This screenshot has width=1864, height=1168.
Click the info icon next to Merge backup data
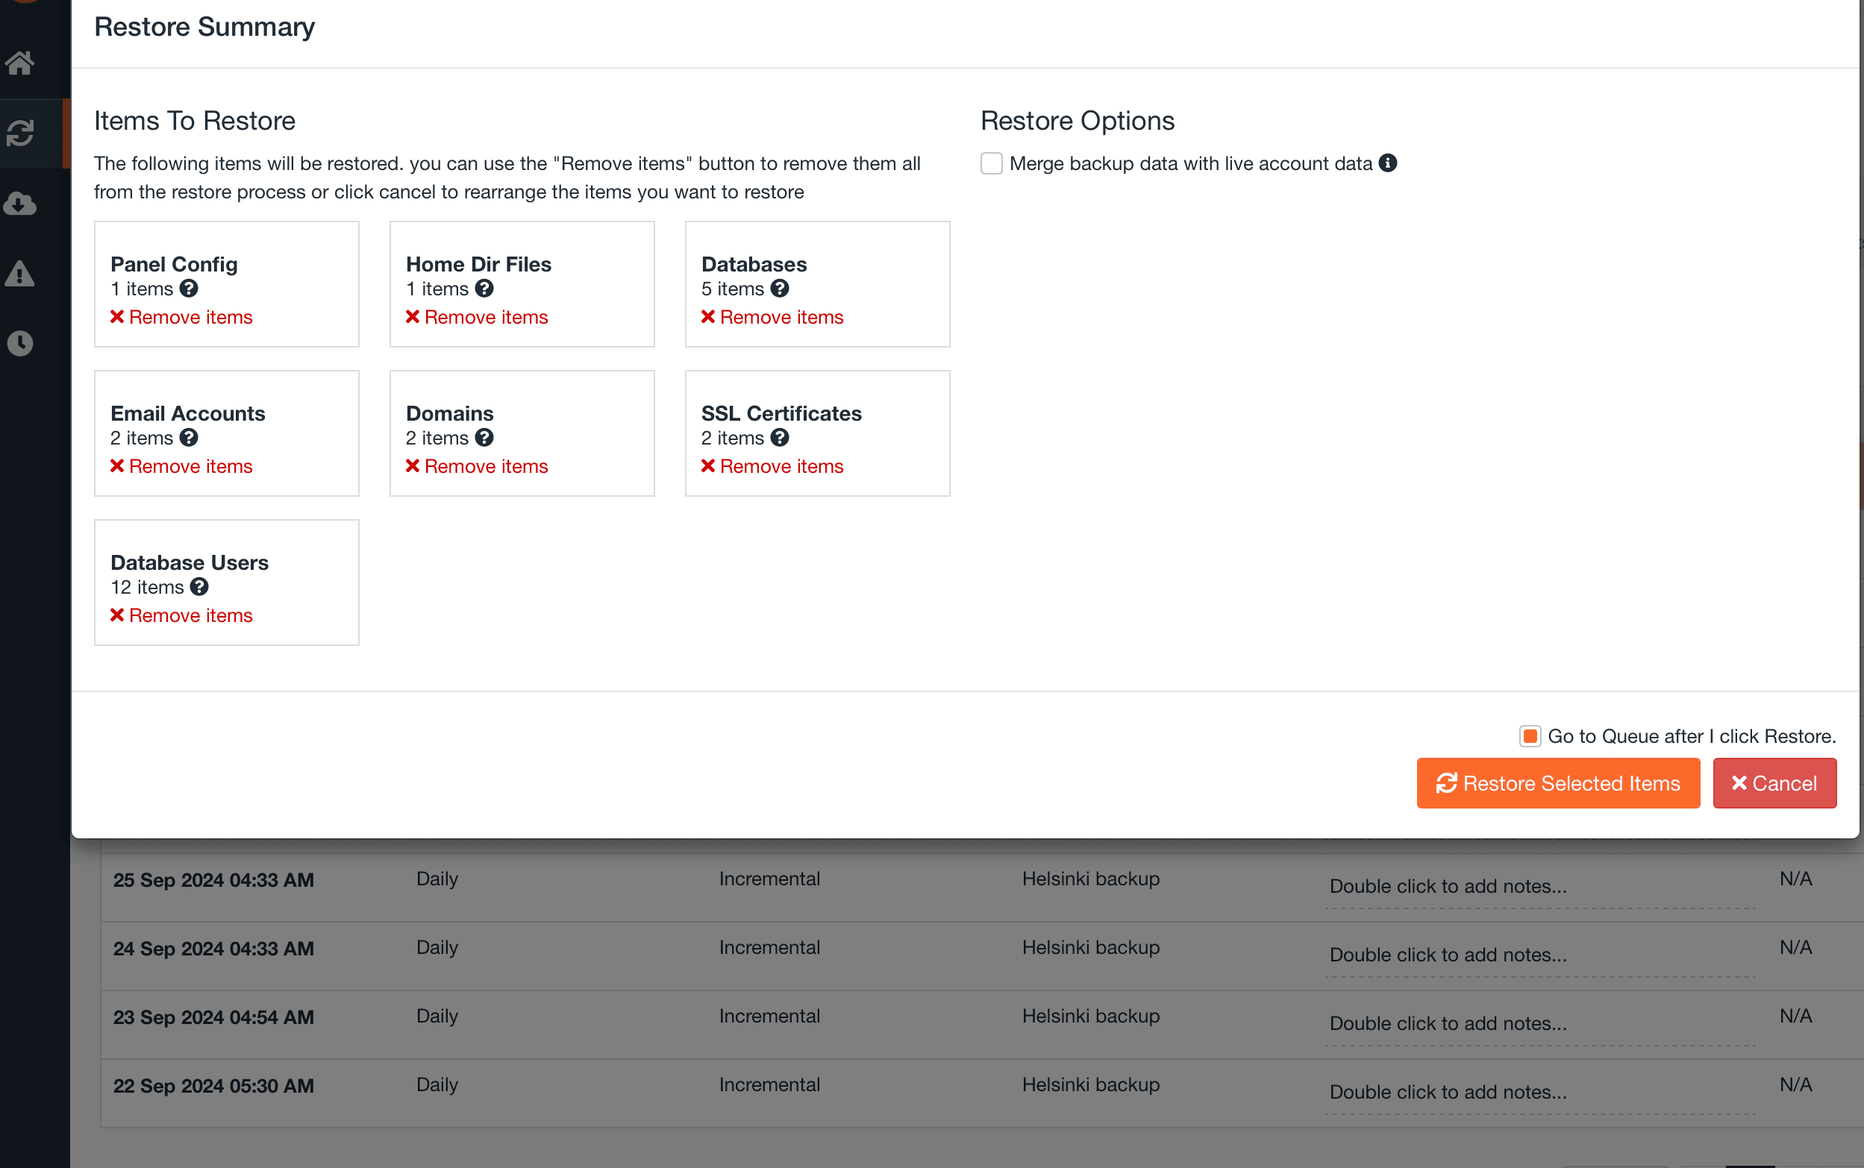1388,163
